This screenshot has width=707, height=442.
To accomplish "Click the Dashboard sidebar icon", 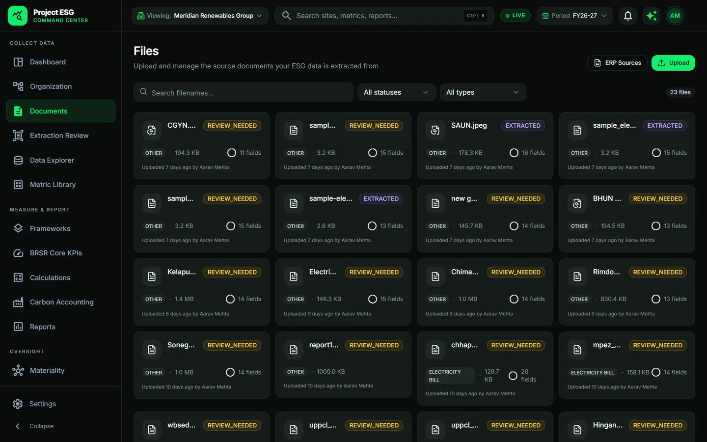I will 18,62.
